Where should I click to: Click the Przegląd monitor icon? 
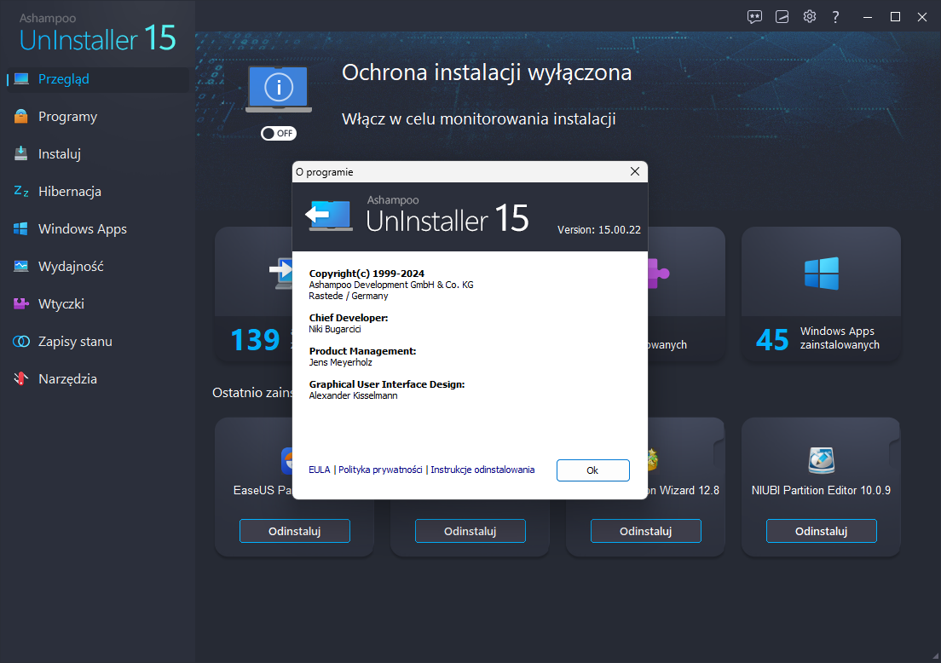pos(21,79)
